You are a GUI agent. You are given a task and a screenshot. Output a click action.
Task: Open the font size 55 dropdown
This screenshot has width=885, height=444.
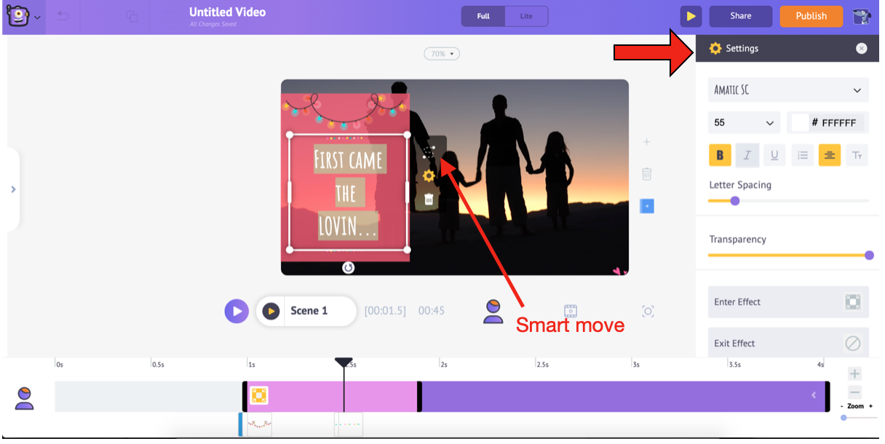click(x=744, y=123)
